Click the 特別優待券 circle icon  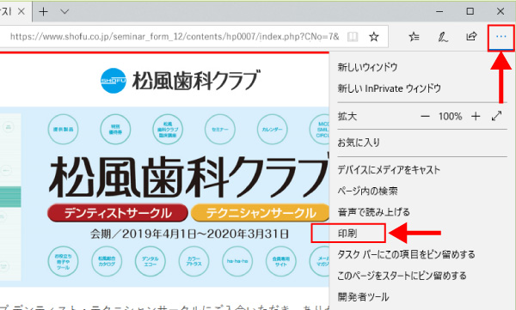(115, 129)
